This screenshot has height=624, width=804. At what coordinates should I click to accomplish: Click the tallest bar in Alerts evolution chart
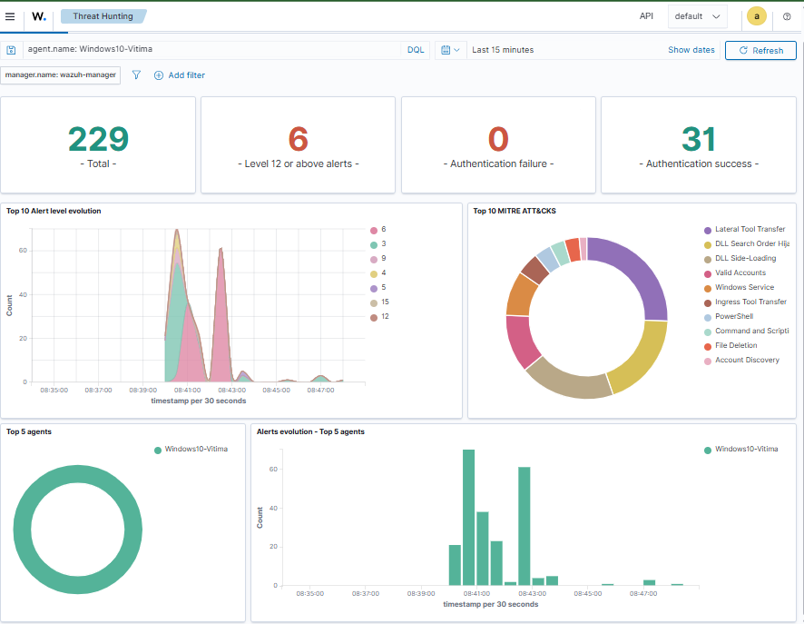click(468, 517)
